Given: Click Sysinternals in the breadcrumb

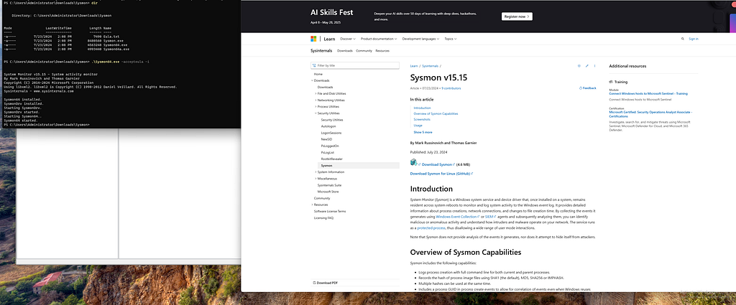Looking at the screenshot, I should [430, 66].
